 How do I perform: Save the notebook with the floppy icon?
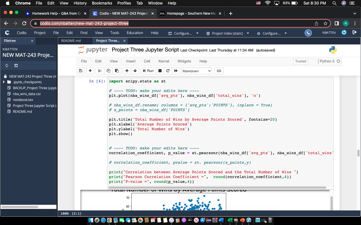(81, 71)
